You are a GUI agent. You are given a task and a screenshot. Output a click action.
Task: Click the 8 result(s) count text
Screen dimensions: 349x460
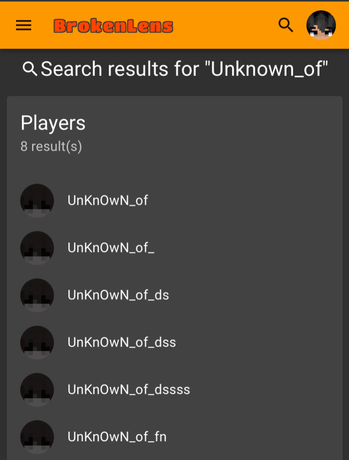tap(51, 146)
